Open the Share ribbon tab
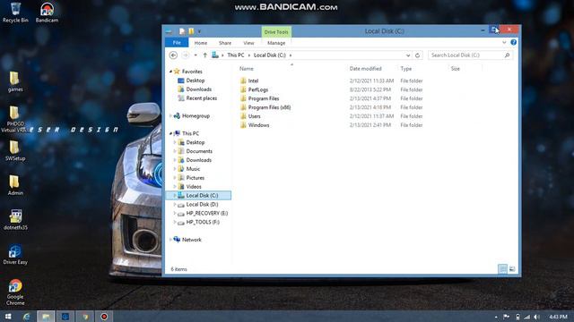Screen dimensions: 574x322 click(225, 43)
